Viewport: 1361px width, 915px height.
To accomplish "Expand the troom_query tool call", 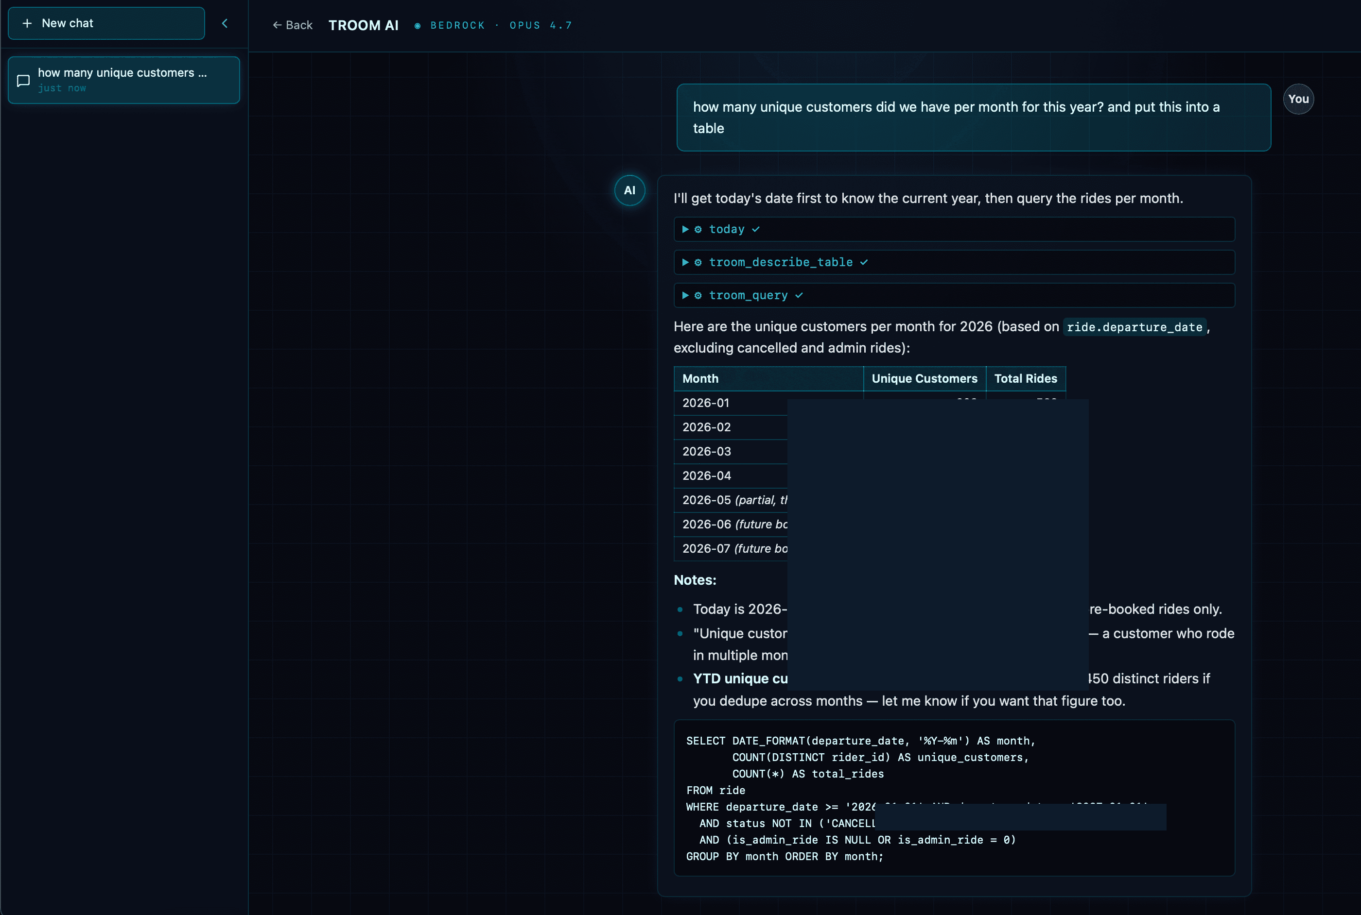I will pos(954,295).
